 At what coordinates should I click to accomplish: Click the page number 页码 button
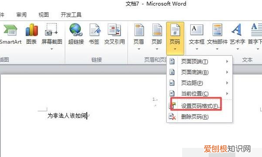pyautogui.click(x=175, y=38)
